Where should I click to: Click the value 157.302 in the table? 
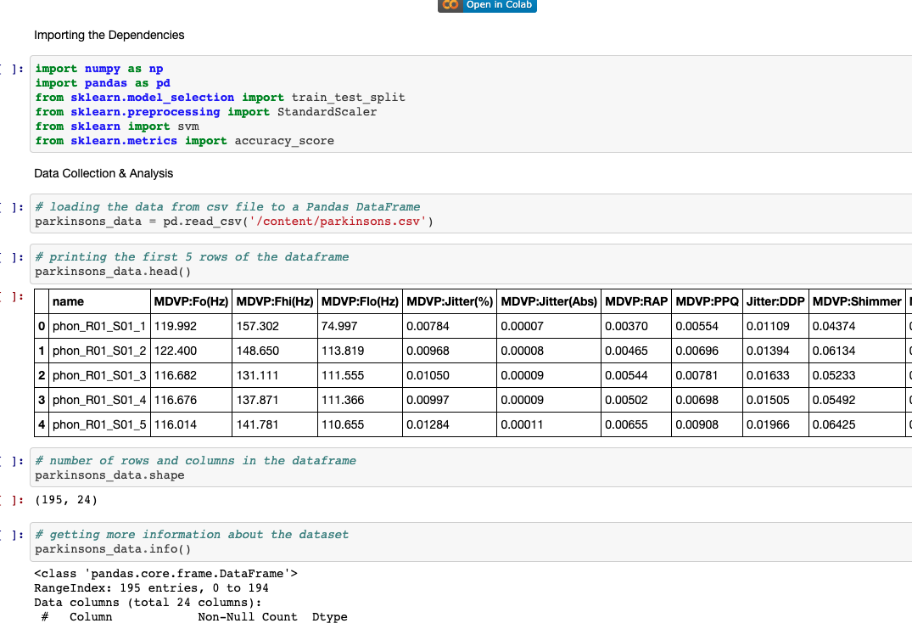pos(258,327)
